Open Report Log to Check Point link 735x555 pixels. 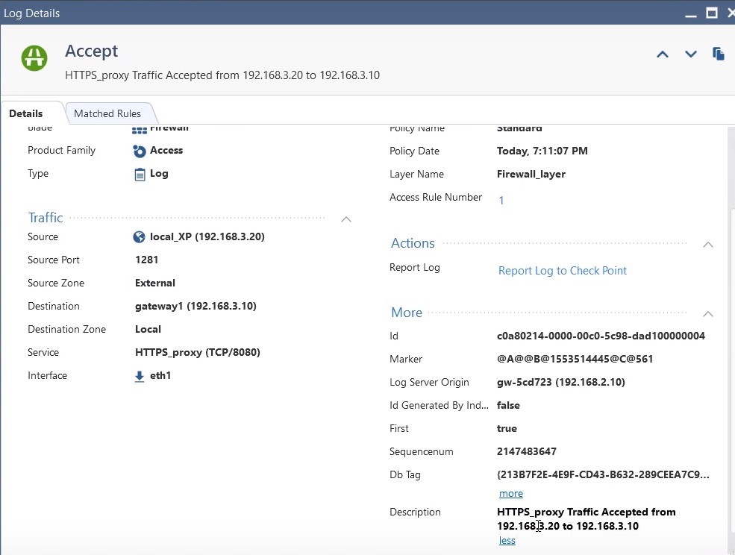[x=562, y=271]
